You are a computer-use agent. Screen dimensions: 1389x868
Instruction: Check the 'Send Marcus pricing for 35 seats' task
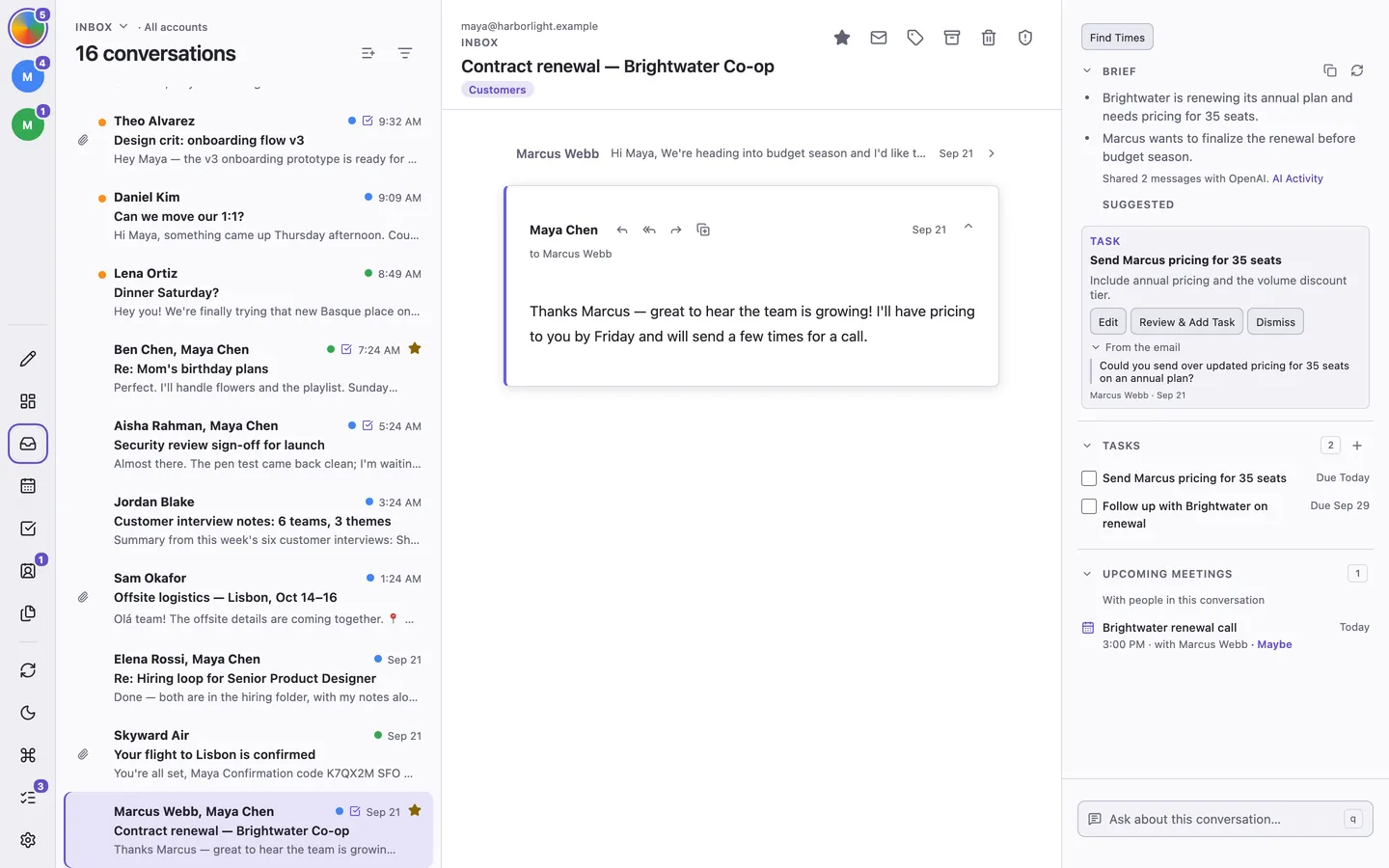pos(1089,478)
